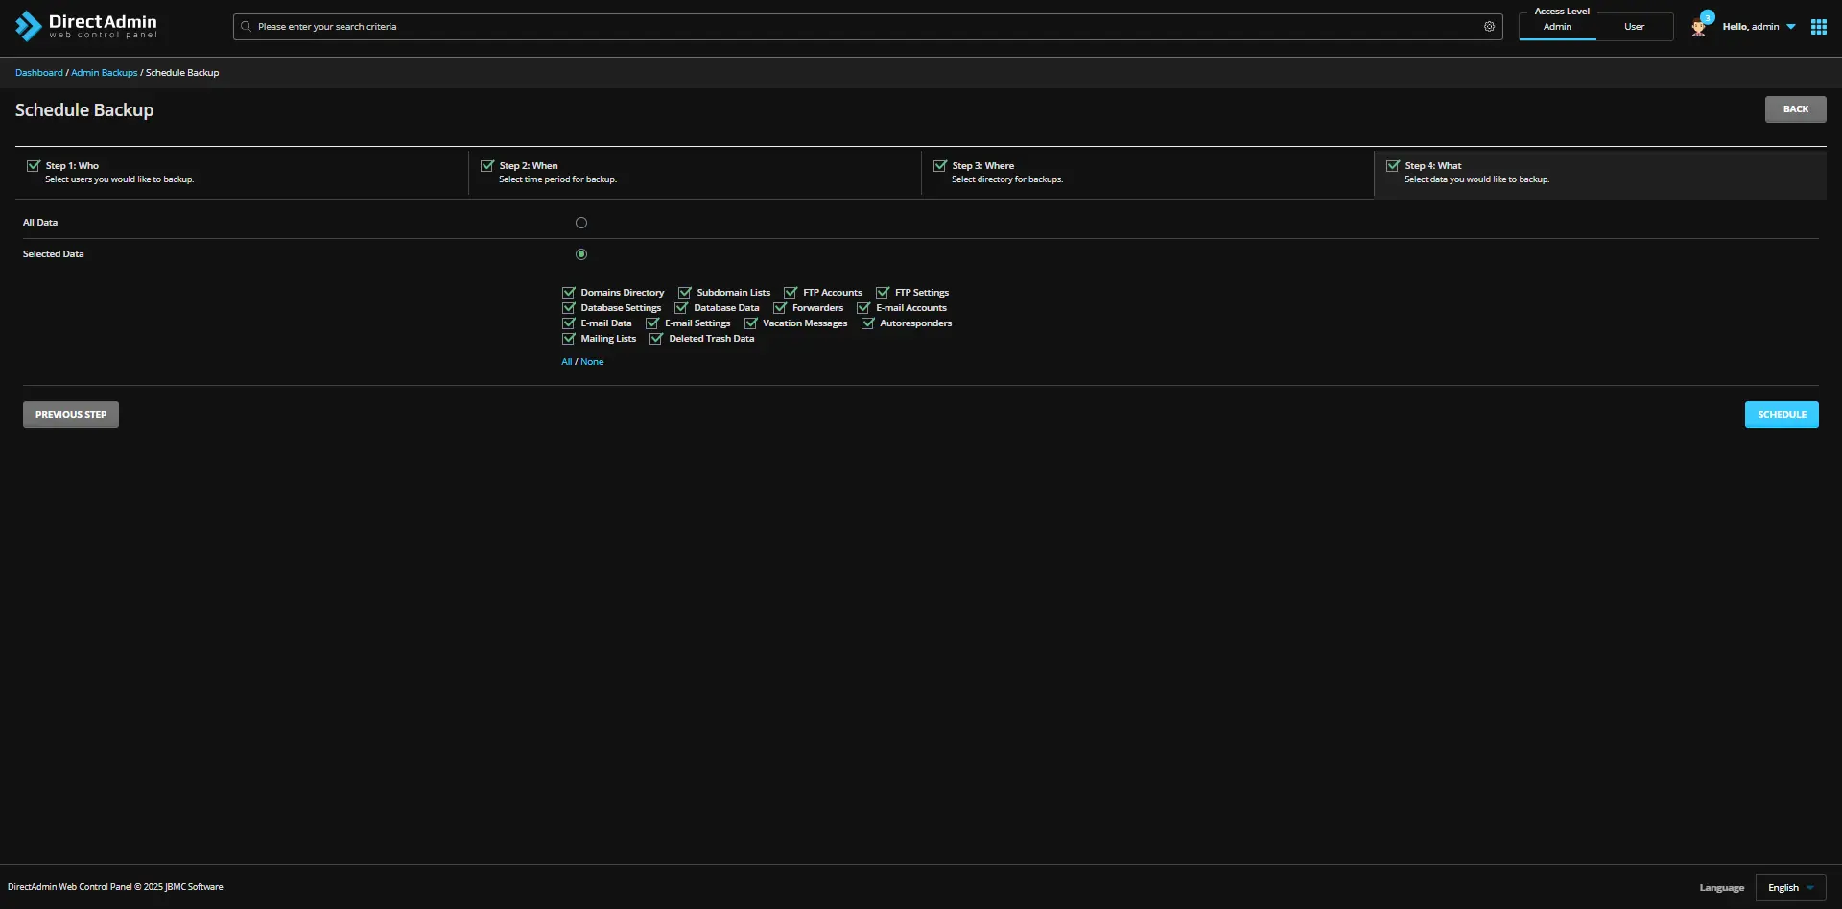Viewport: 1842px width, 909px height.
Task: Toggle the Deleted Trash Data checkbox
Action: [x=656, y=339]
